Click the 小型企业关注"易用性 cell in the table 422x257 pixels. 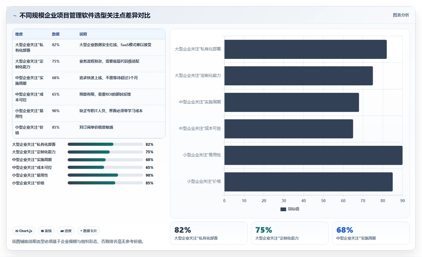pyautogui.click(x=29, y=113)
